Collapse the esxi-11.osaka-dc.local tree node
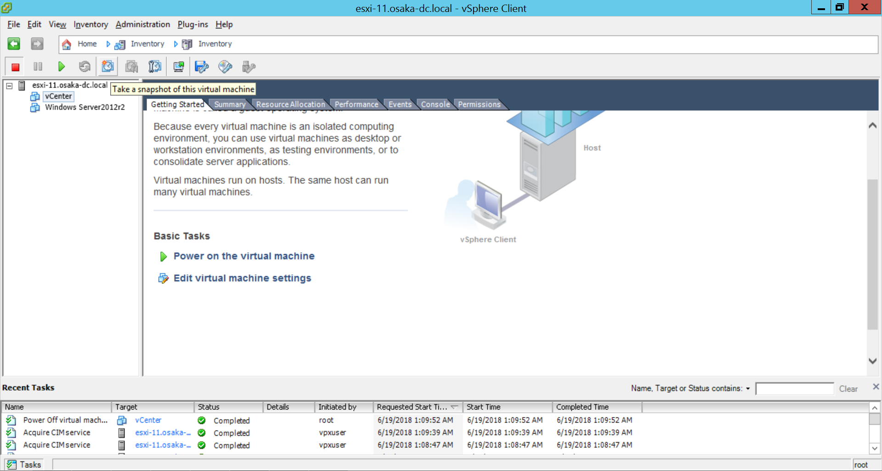The width and height of the screenshot is (882, 471). tap(9, 86)
